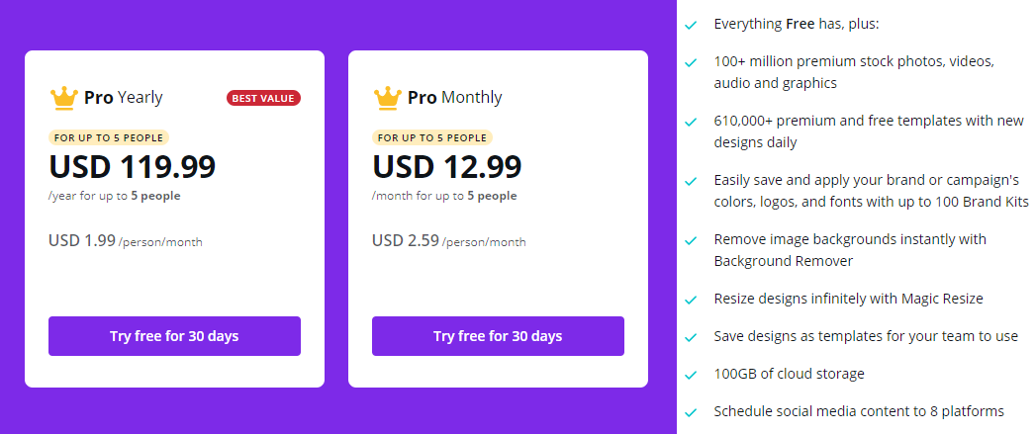
Task: Click the USD 119.99 yearly price
Action: point(132,166)
